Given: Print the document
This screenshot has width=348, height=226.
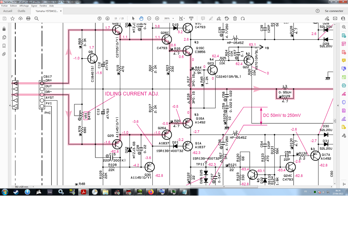Looking at the screenshot, I should pos(28,18).
